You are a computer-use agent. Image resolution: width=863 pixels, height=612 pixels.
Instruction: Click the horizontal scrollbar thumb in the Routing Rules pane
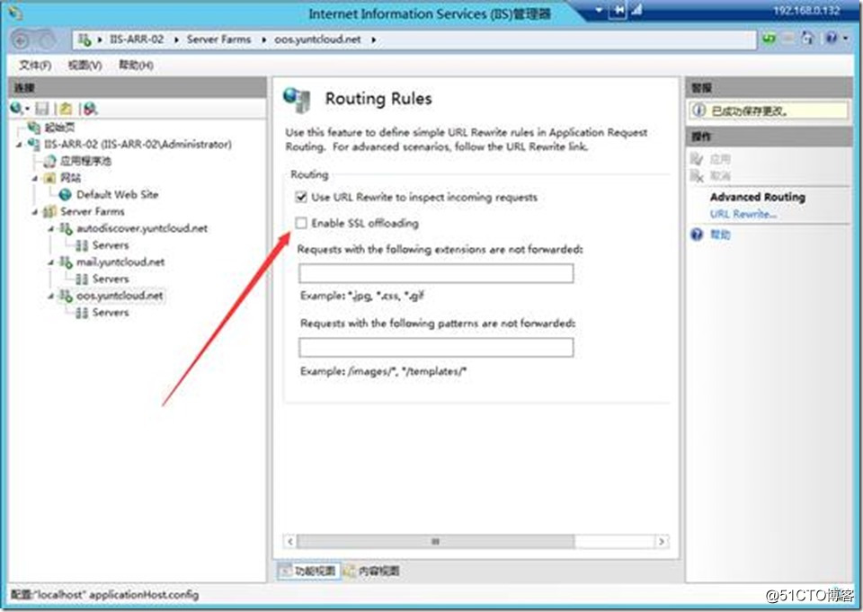click(435, 542)
